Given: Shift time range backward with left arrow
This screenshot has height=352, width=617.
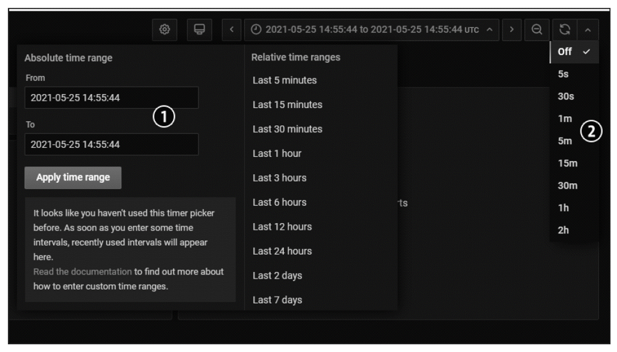Looking at the screenshot, I should (231, 30).
